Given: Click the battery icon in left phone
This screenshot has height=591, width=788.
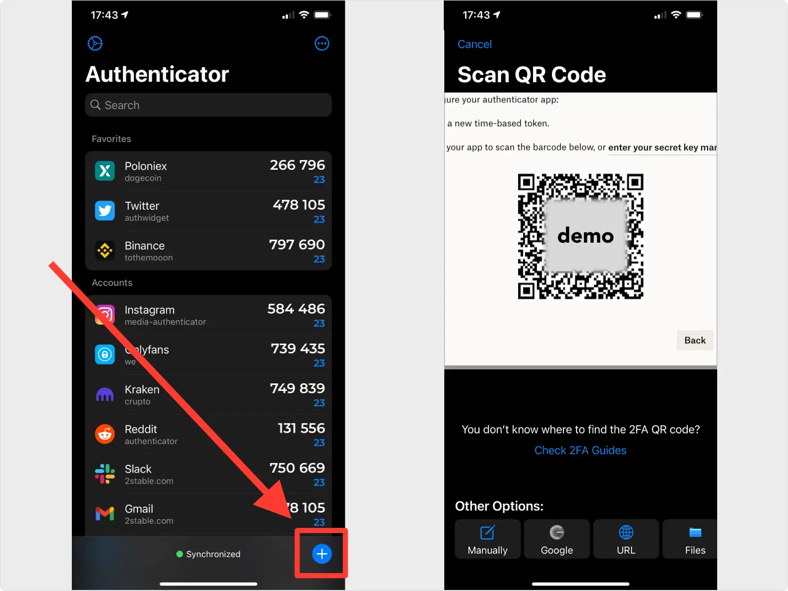Looking at the screenshot, I should click(323, 15).
